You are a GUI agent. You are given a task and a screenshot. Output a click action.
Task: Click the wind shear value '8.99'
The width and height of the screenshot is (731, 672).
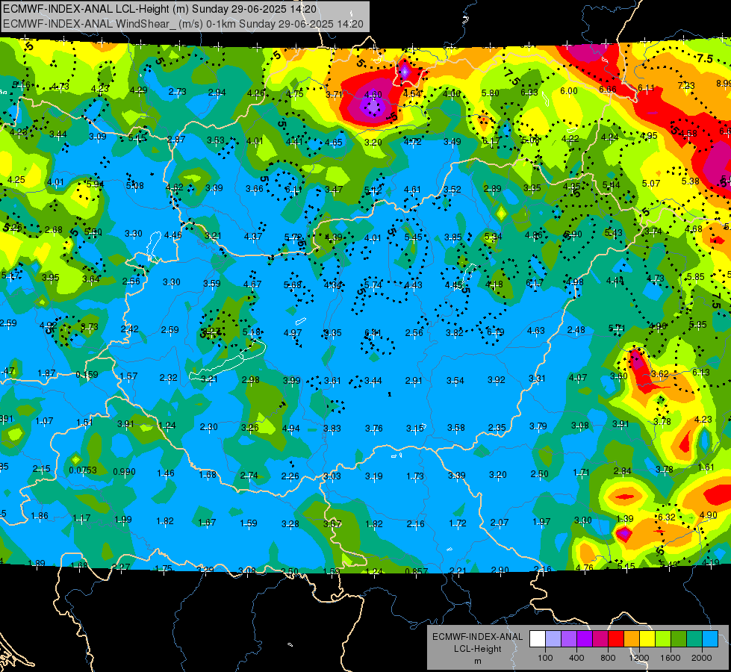click(x=724, y=83)
